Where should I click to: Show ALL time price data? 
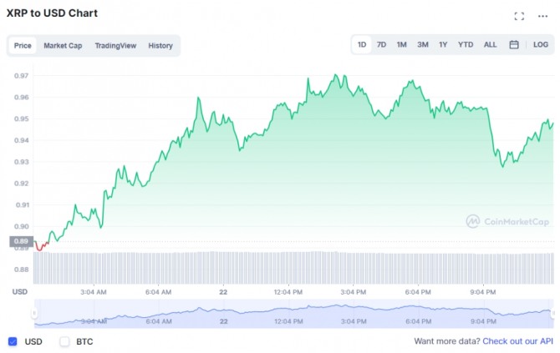coord(490,45)
